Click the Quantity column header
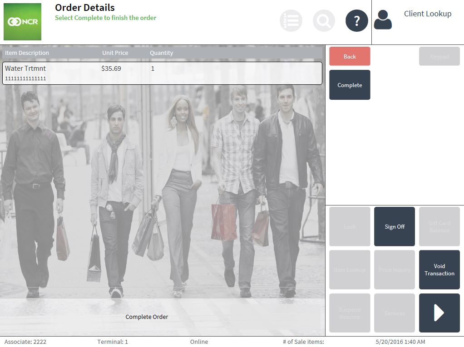 point(161,53)
